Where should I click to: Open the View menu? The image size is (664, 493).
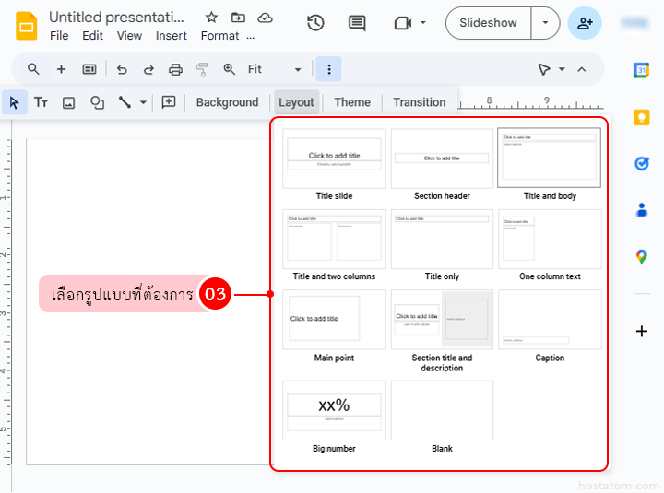click(129, 36)
